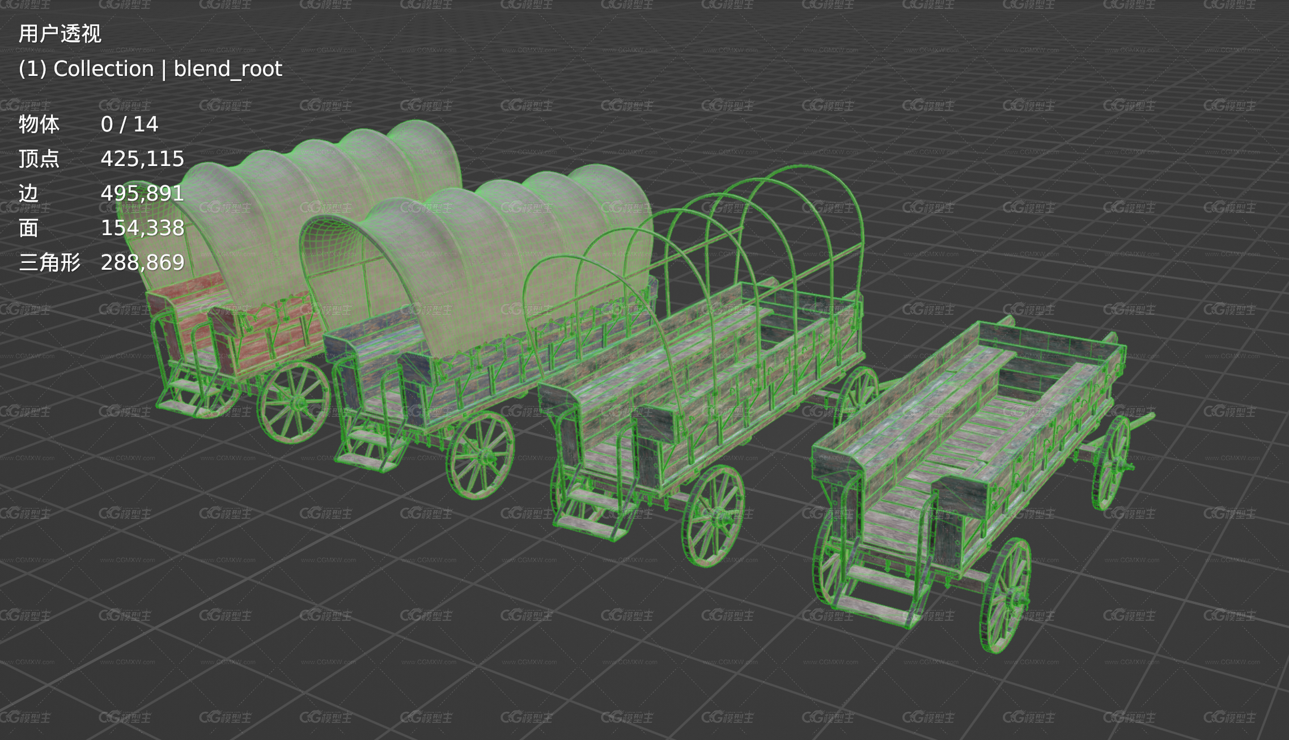1289x740 pixels.
Task: Click the edge count '495,891'
Action: [142, 193]
